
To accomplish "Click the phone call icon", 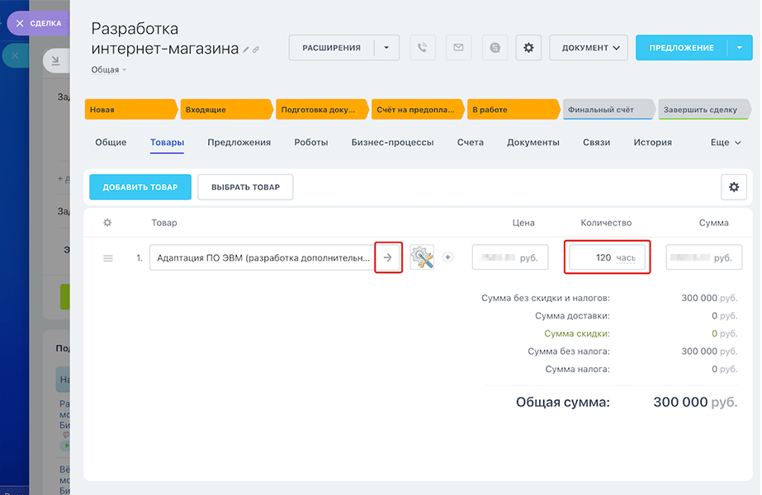I will coord(423,48).
